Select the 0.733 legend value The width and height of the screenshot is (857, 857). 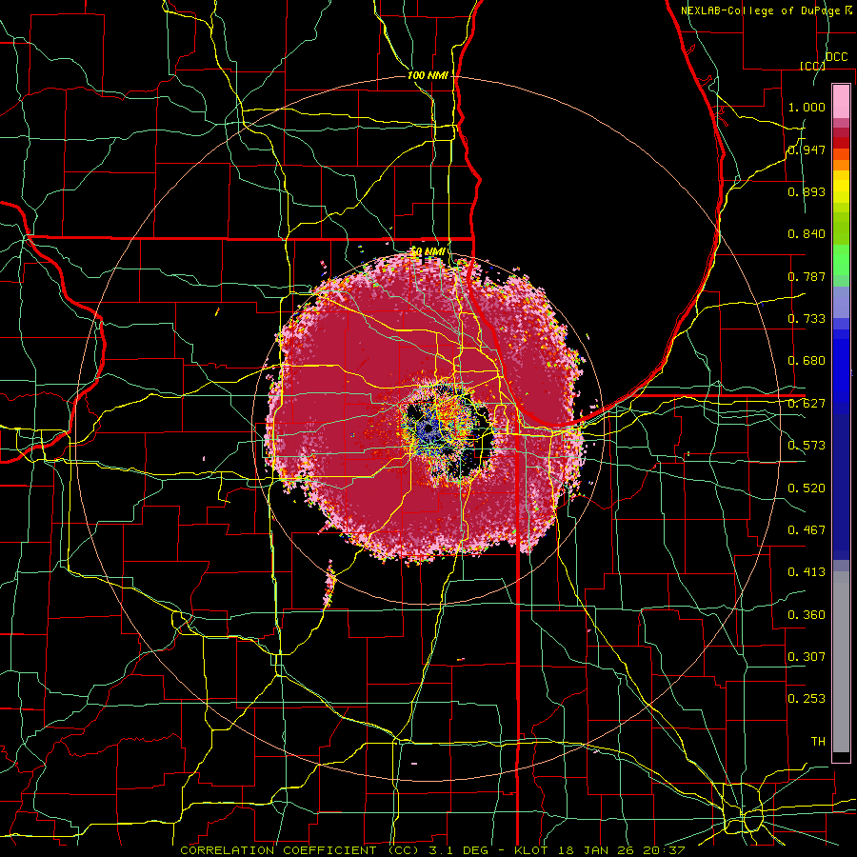pos(807,319)
